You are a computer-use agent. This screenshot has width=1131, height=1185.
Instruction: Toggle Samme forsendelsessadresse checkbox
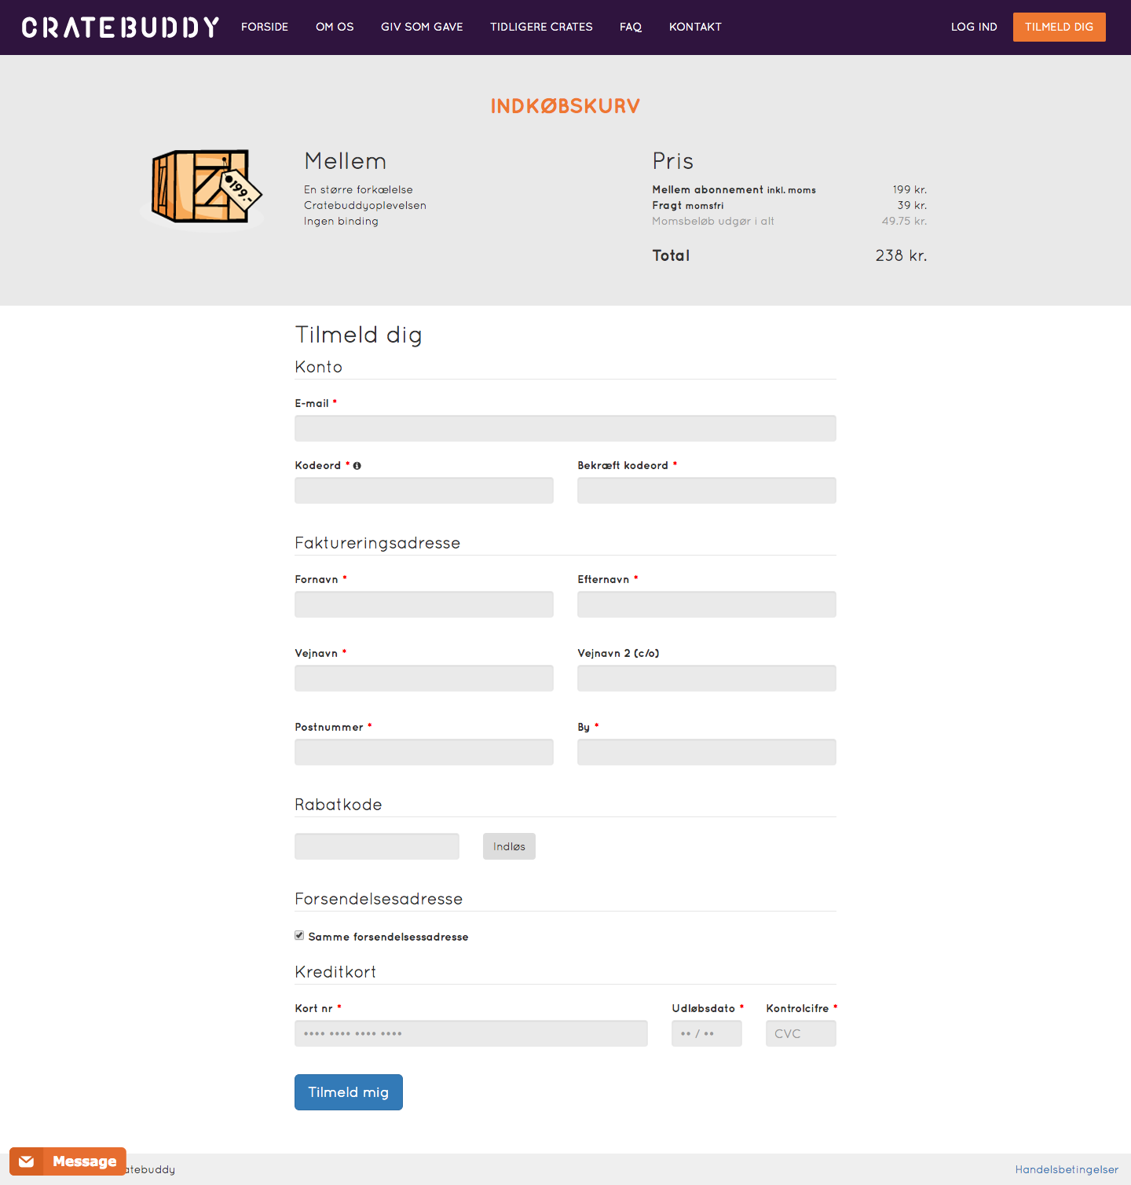pos(299,935)
